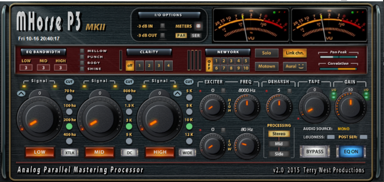The width and height of the screenshot is (384, 182).
Task: Select Clarity level 1
Action: pyautogui.click(x=140, y=66)
